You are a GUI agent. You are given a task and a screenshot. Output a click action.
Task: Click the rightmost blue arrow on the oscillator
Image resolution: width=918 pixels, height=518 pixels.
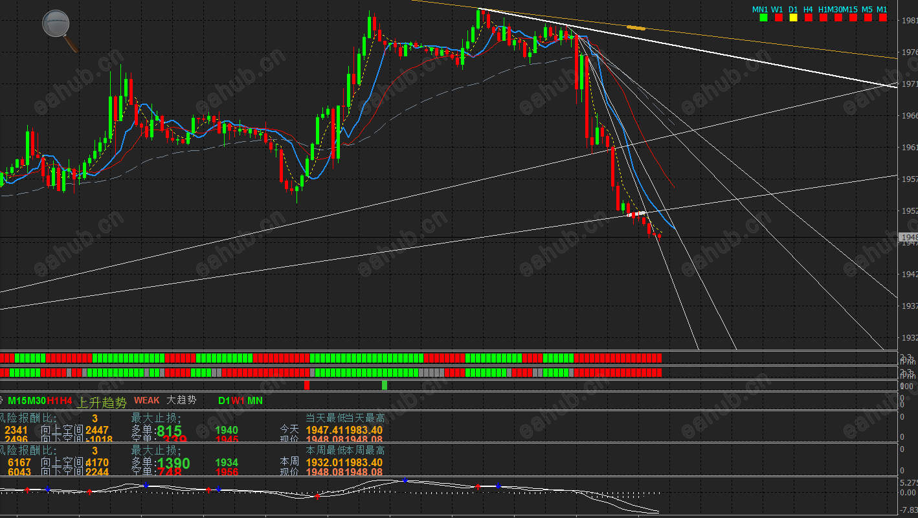pyautogui.click(x=498, y=485)
